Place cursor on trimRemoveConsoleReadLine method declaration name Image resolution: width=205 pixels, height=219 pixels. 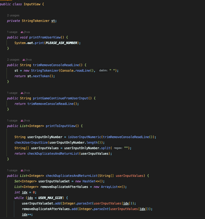[x=56, y=65]
